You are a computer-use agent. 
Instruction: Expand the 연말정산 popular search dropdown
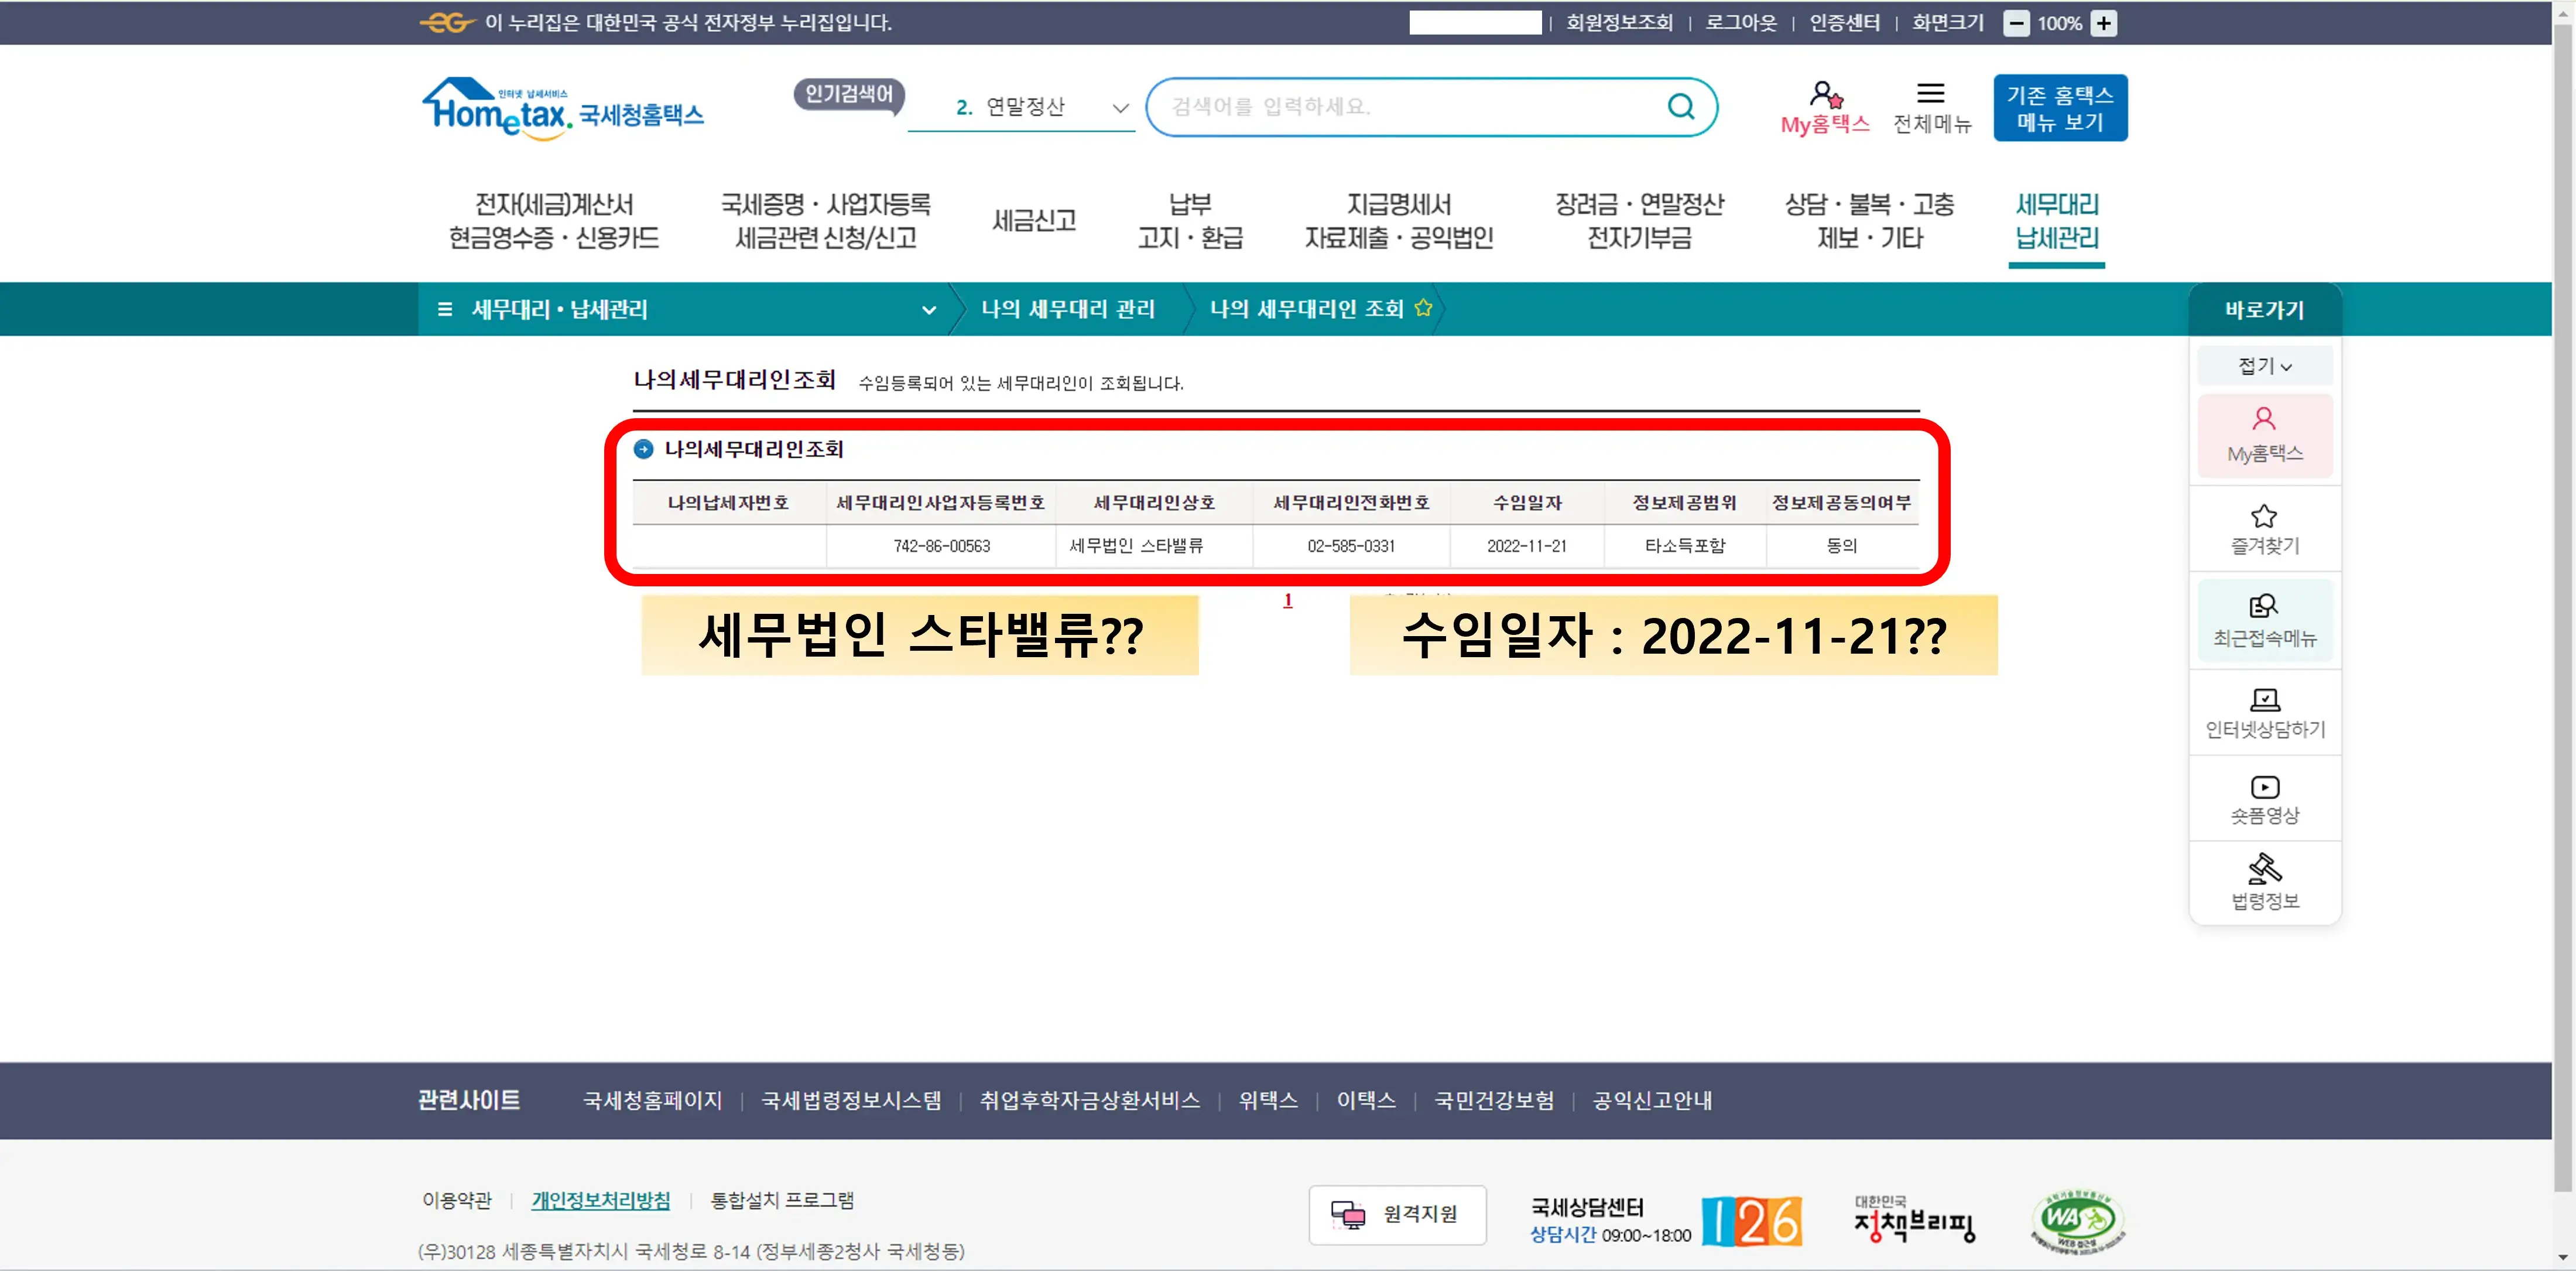click(1121, 107)
